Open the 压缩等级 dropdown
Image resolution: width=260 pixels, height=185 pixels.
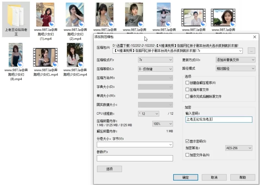[155, 69]
